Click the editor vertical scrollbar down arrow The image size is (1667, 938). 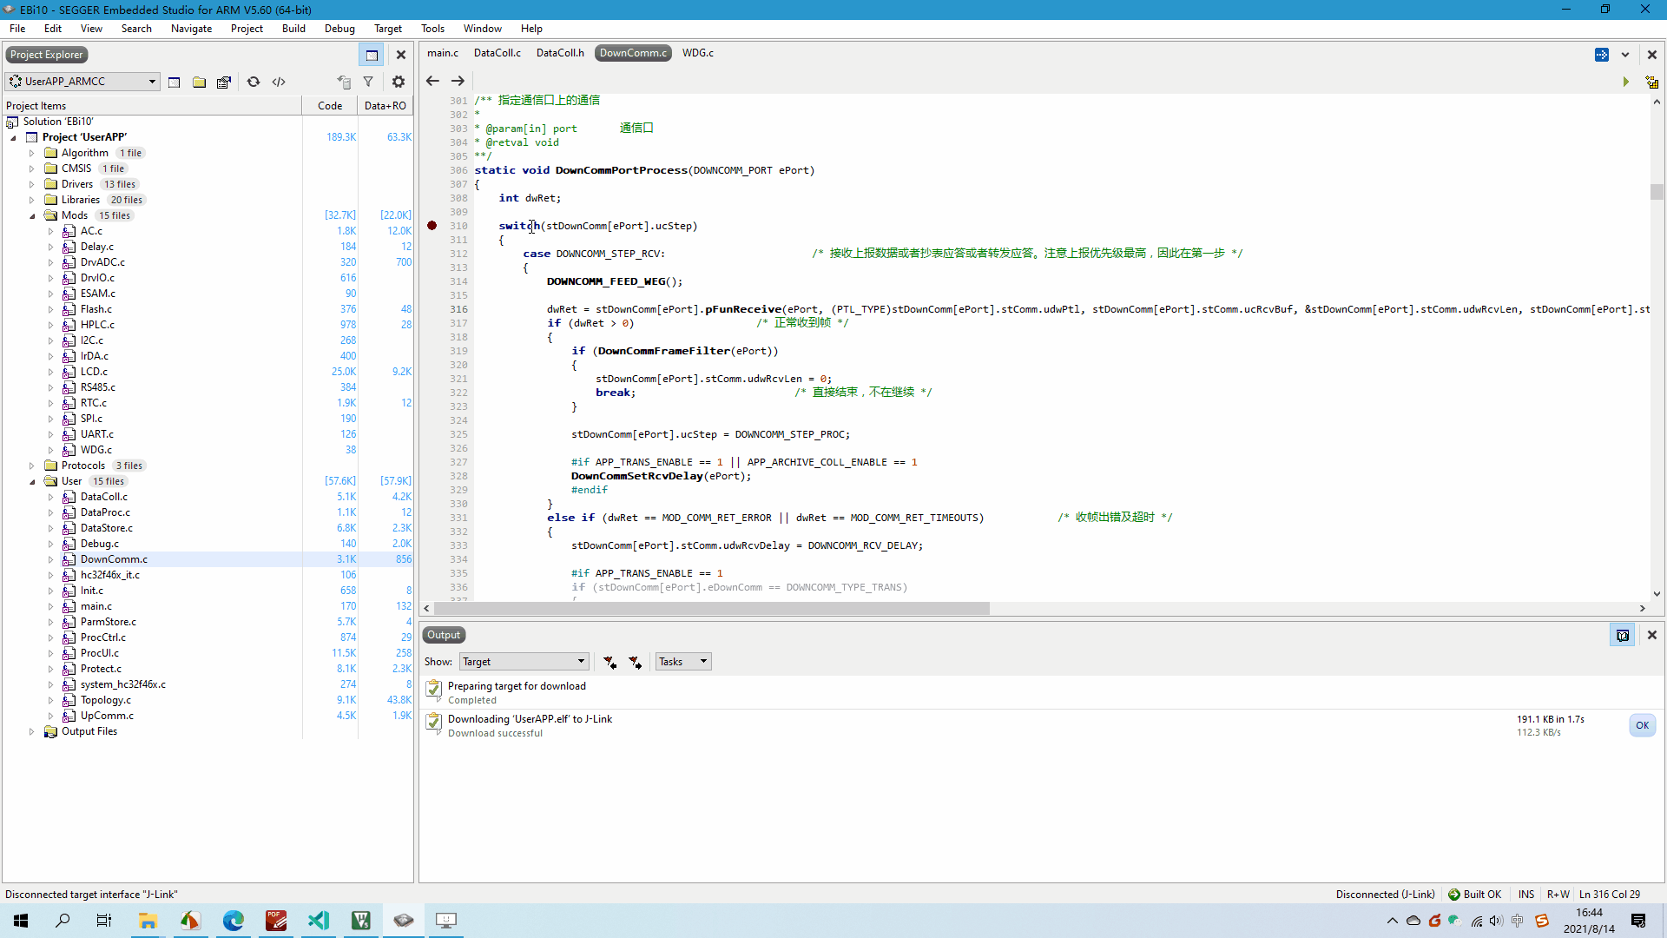[1657, 594]
